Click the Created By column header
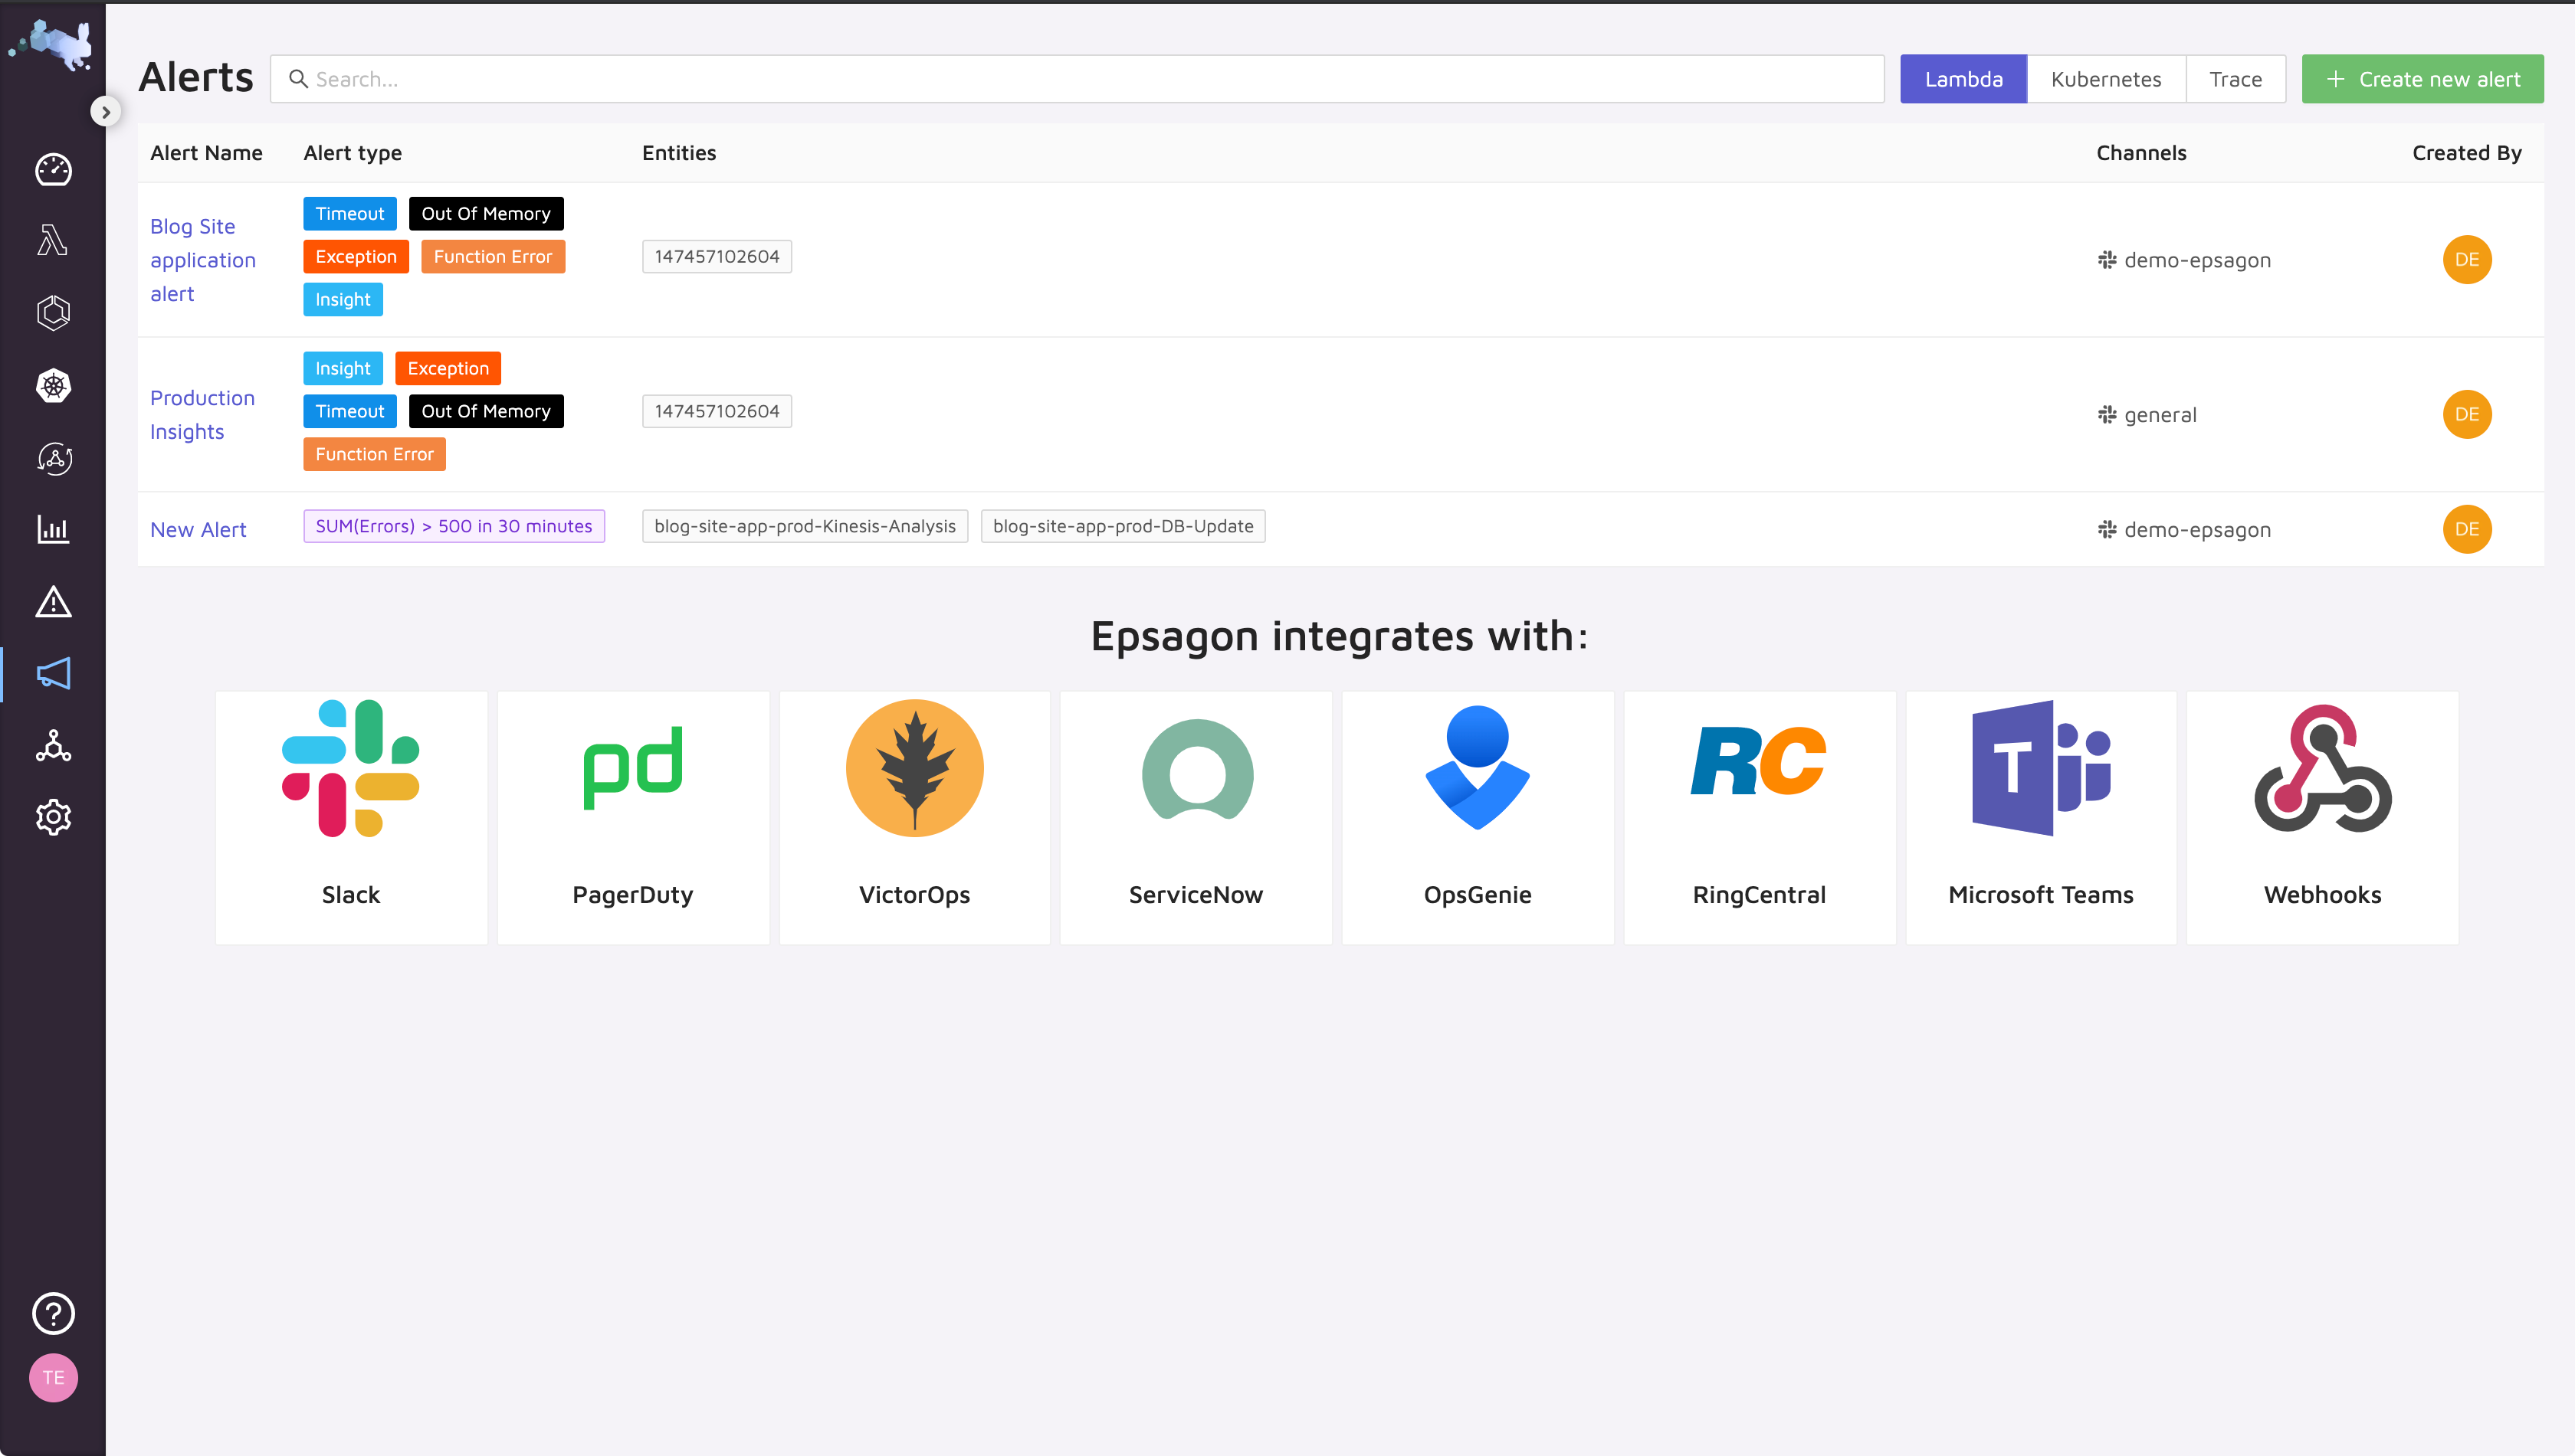 2466,153
